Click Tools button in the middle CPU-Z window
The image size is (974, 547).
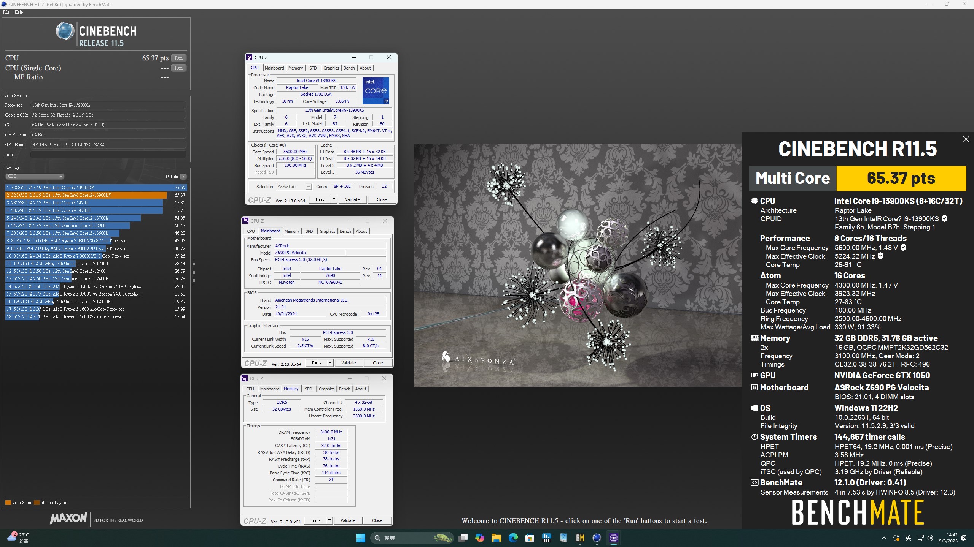point(316,363)
